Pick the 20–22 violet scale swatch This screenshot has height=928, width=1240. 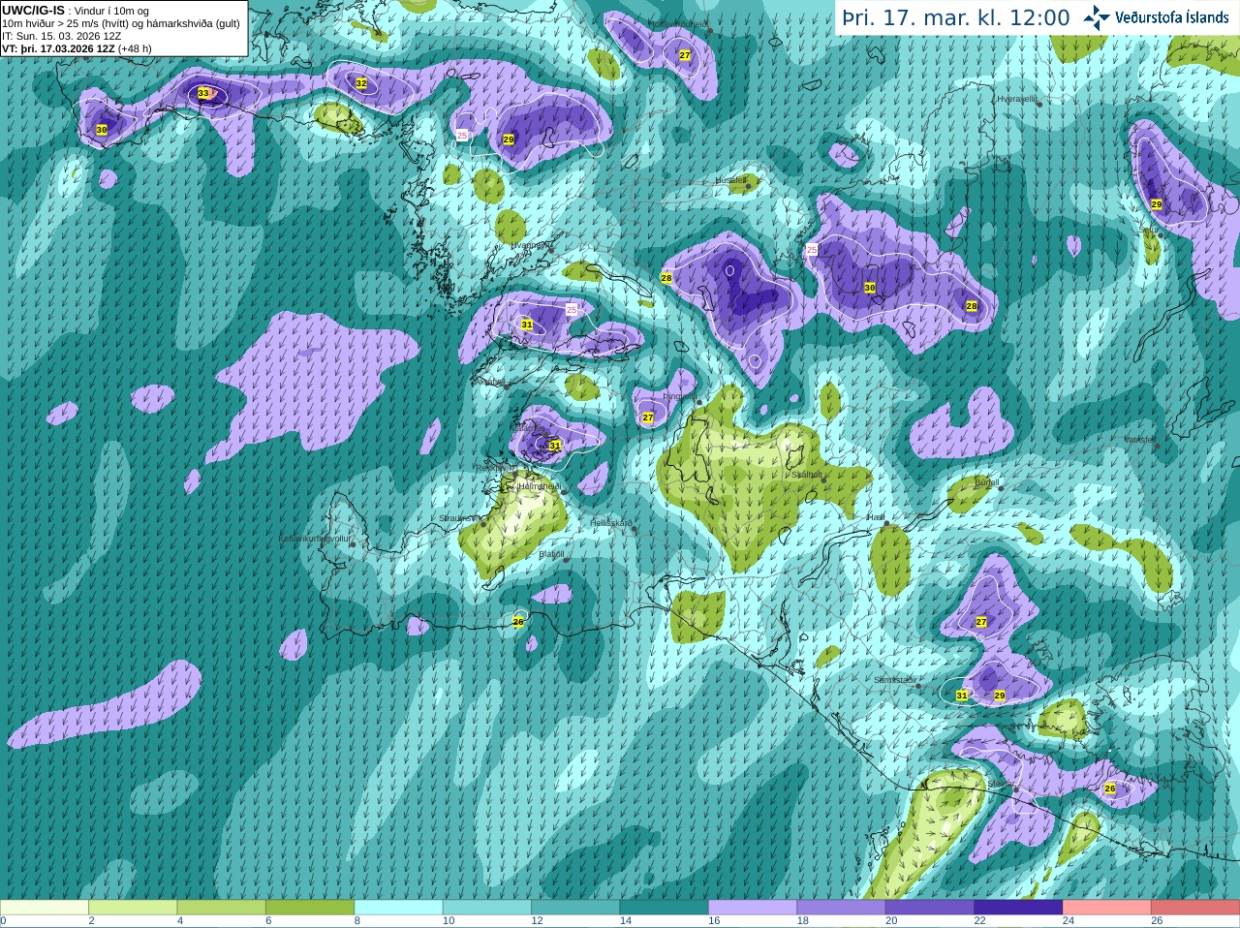coord(930,908)
